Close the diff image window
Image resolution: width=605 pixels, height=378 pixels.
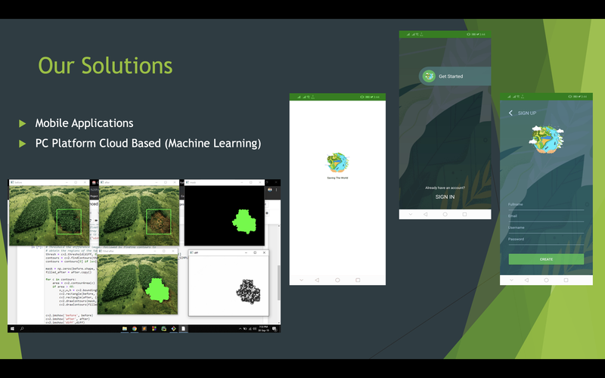(265, 253)
